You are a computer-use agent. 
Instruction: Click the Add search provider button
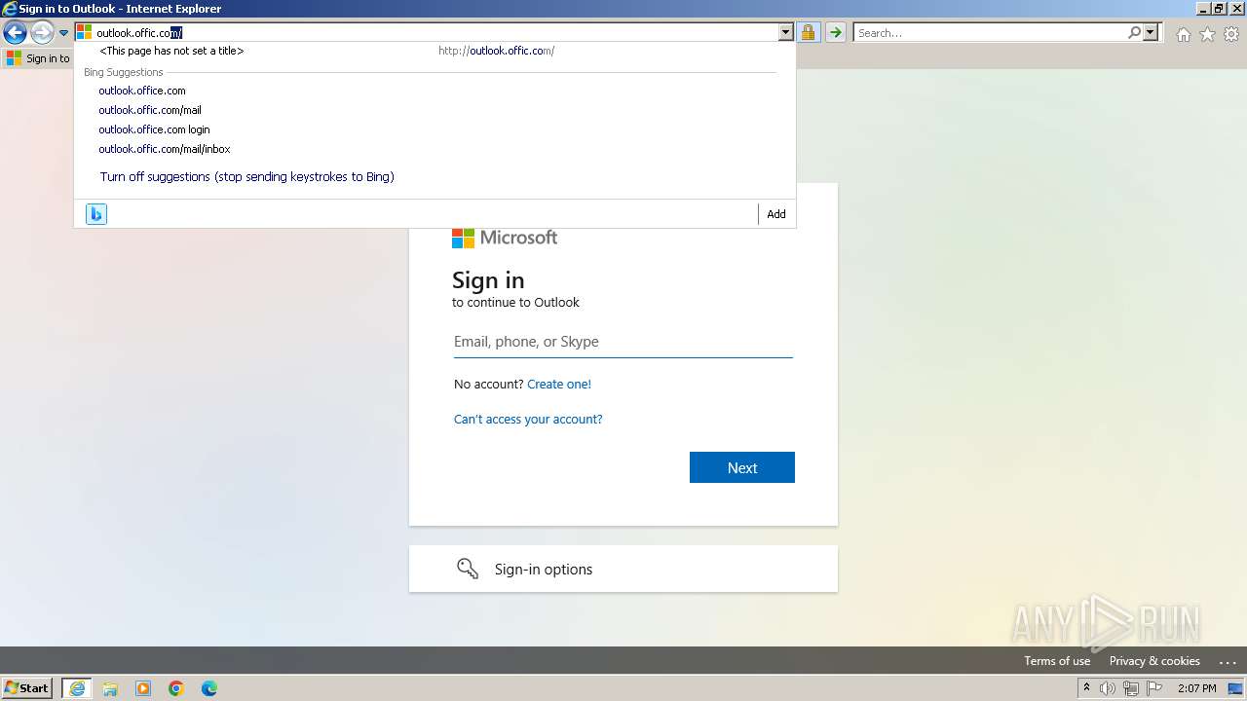point(776,214)
